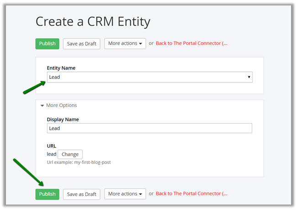Click the URL section label
The image size is (297, 210).
coord(51,146)
